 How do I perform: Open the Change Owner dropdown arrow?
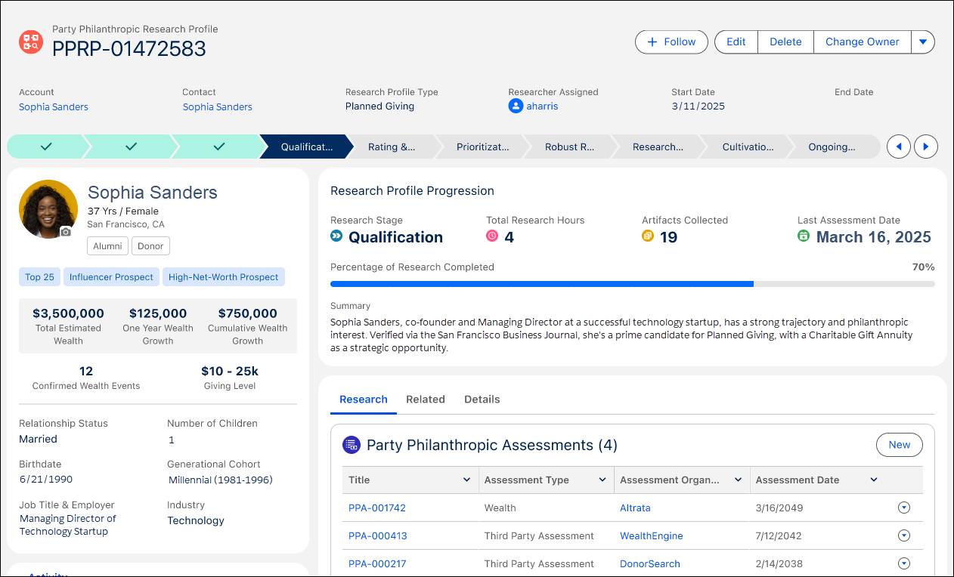click(x=923, y=42)
